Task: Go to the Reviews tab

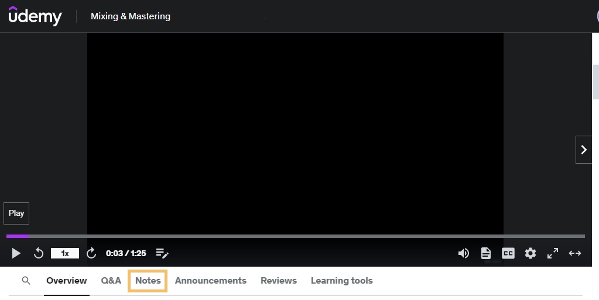Action: pyautogui.click(x=279, y=281)
